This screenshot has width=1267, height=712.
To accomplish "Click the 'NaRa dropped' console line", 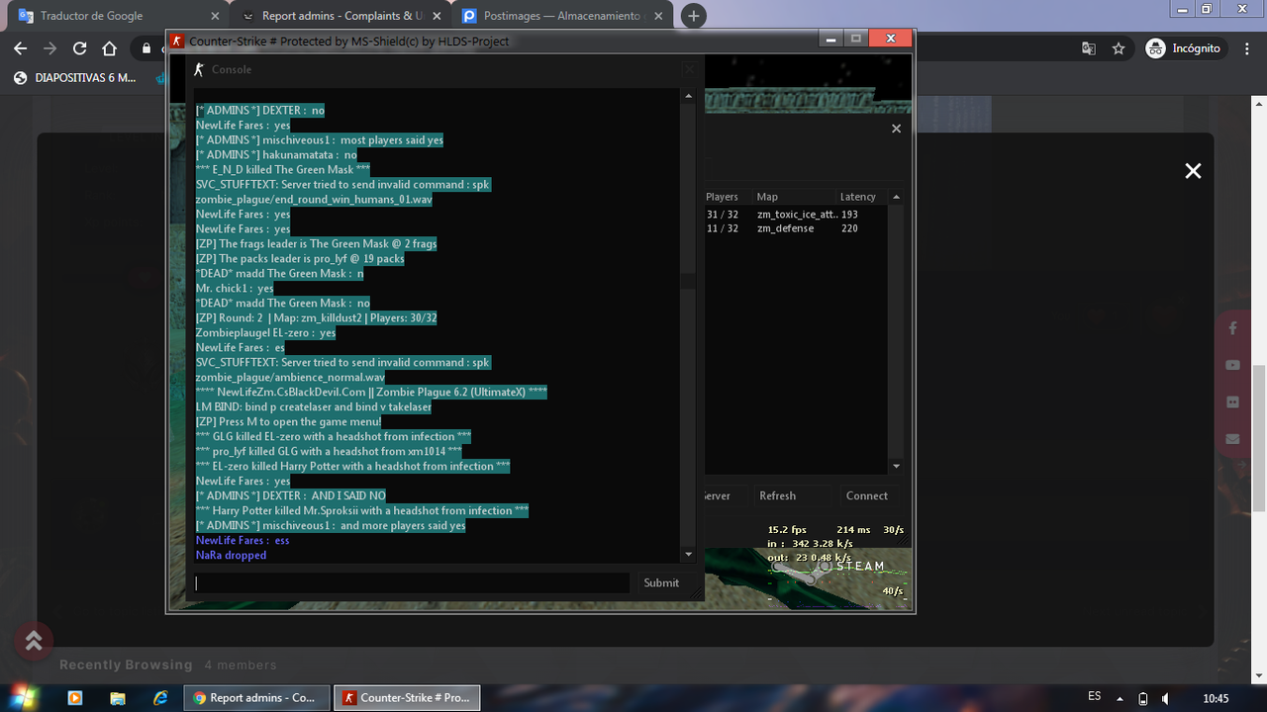I will 231,556.
